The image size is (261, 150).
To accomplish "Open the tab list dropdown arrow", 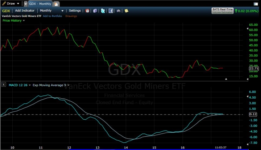I will (x=25, y=4).
